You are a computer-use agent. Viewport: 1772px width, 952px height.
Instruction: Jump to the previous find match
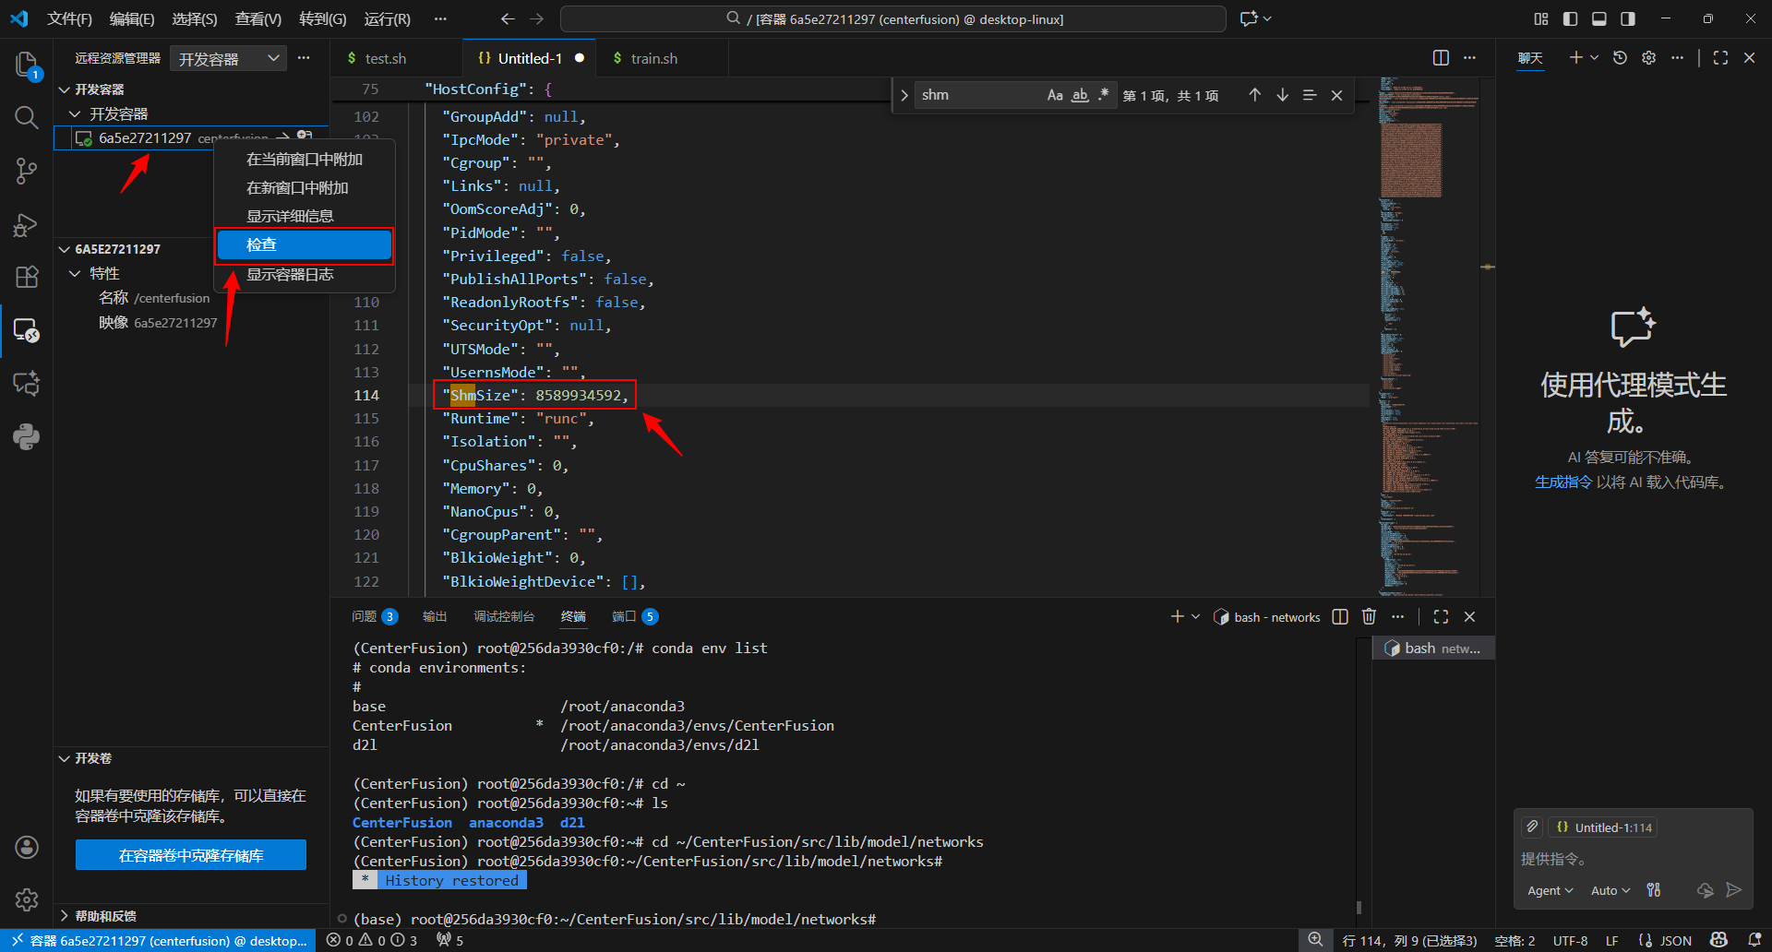[1255, 95]
